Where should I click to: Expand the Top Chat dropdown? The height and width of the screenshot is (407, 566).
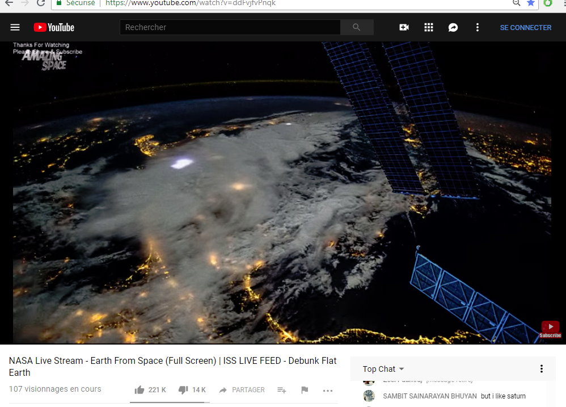pos(383,369)
